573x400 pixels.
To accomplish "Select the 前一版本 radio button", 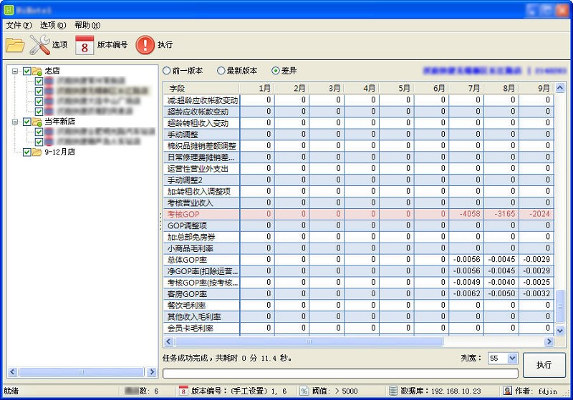I will (x=167, y=71).
